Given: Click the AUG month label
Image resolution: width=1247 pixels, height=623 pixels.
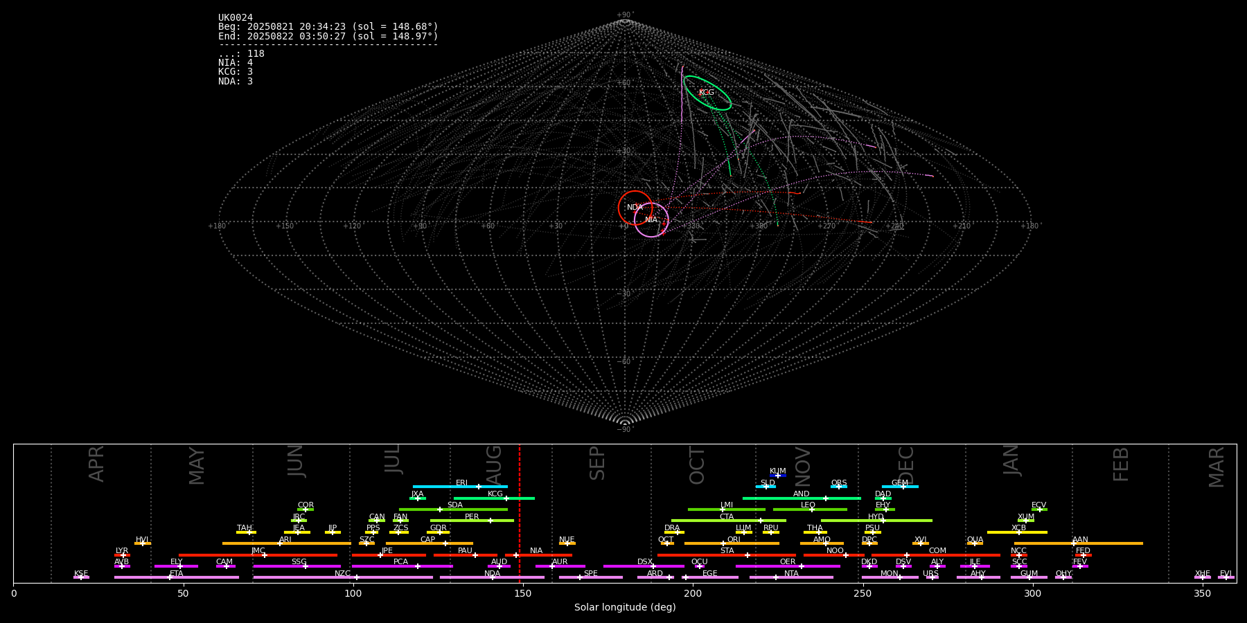Looking at the screenshot, I should click(x=493, y=466).
